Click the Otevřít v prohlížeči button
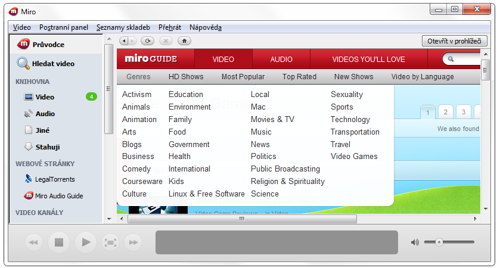497x268 pixels. (454, 41)
